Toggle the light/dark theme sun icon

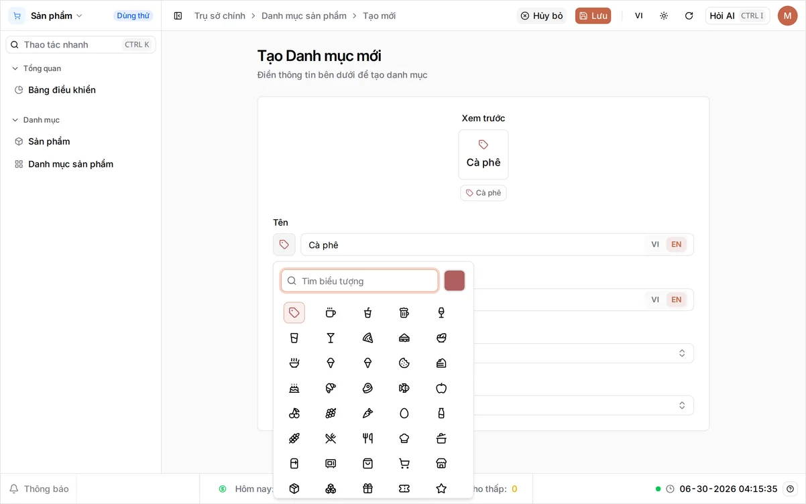(664, 15)
